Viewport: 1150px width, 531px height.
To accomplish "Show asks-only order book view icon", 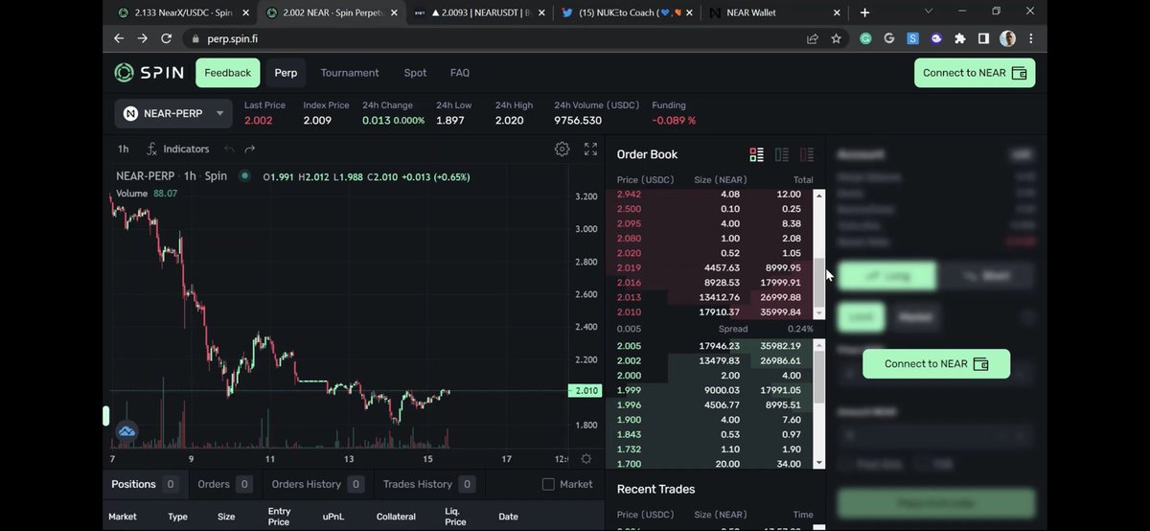I will [x=807, y=154].
